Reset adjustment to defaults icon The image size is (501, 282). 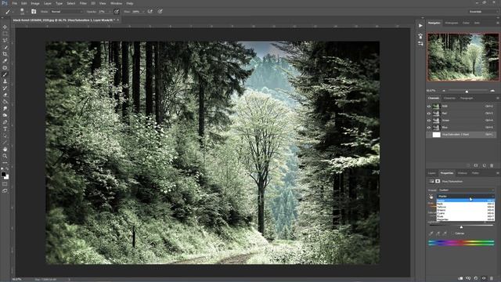click(476, 279)
